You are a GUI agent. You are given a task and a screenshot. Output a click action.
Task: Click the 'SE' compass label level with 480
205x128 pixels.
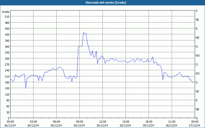click(x=197, y=20)
